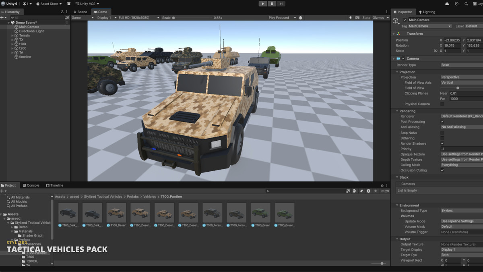Image resolution: width=483 pixels, height=272 pixels.
Task: Open the Asset Store dropdown
Action: 49,4
